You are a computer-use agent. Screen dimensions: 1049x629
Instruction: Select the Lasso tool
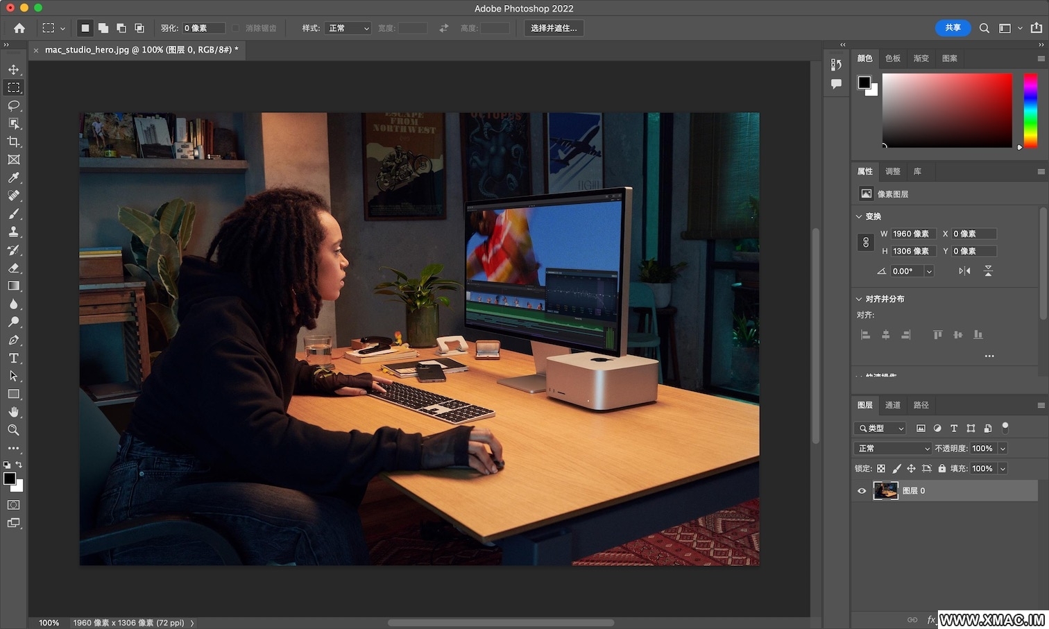[14, 105]
